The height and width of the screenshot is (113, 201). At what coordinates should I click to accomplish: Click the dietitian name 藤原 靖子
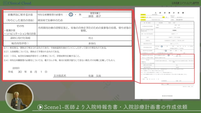click(x=95, y=16)
